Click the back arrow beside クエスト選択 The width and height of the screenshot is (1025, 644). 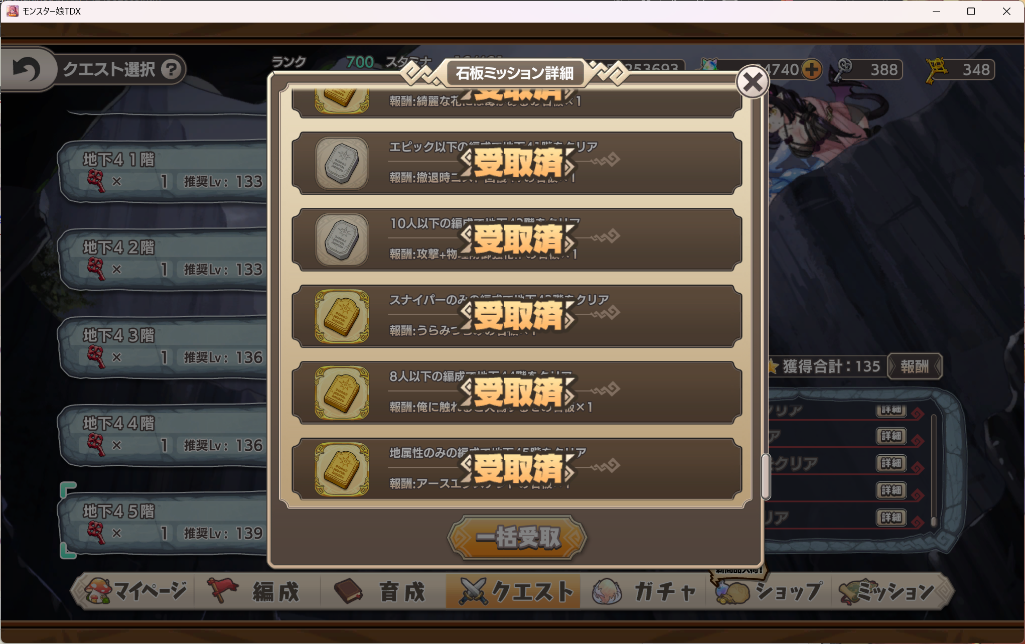coord(27,69)
